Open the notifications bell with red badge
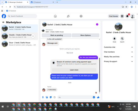Screen dimensions: 138x111 click(127, 16)
